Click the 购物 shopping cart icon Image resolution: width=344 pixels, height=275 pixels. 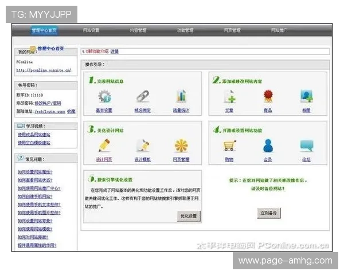pos(229,146)
